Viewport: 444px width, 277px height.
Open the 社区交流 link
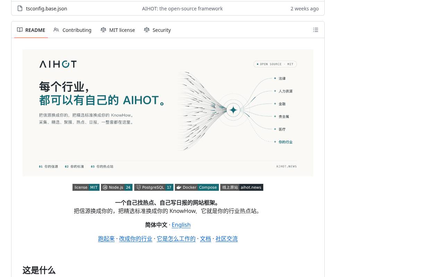click(227, 239)
